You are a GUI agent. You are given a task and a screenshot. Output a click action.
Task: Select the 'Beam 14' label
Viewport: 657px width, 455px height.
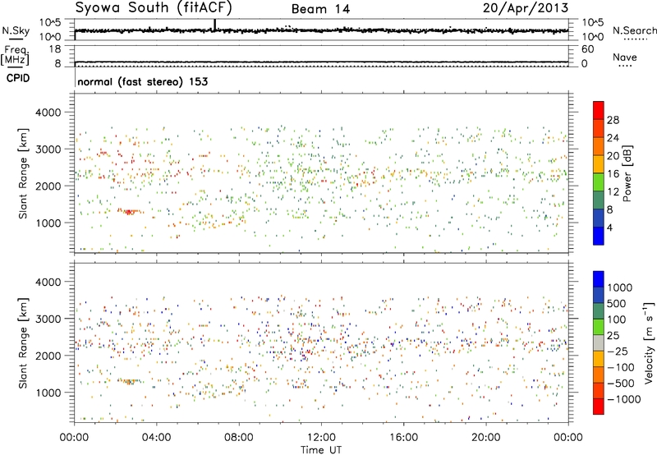click(x=320, y=9)
